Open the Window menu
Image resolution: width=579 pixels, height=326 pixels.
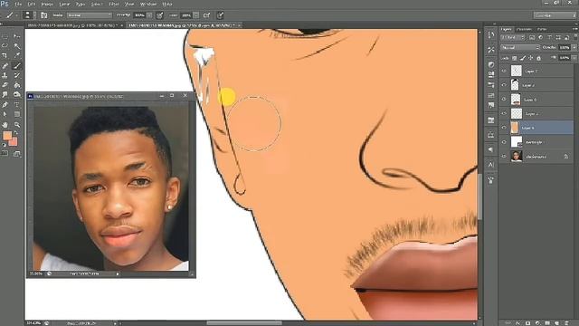click(148, 4)
